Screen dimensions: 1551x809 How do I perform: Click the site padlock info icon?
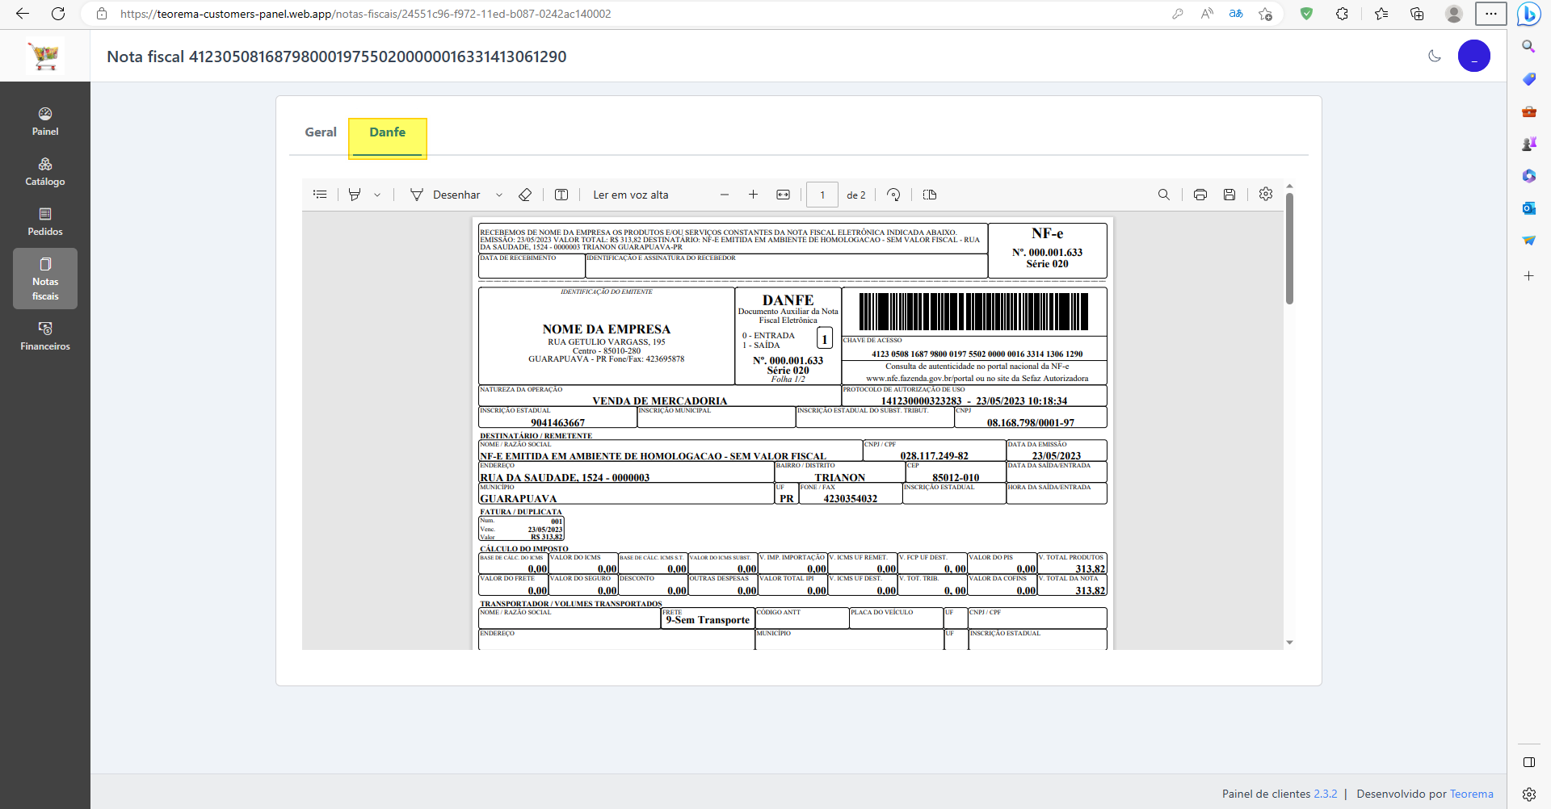pos(102,14)
